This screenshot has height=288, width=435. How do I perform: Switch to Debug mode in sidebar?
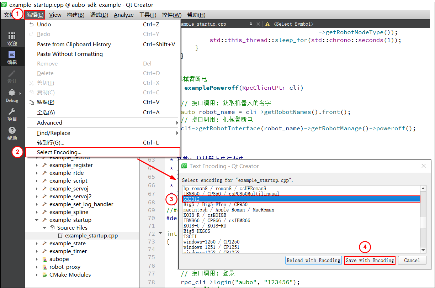point(12,95)
